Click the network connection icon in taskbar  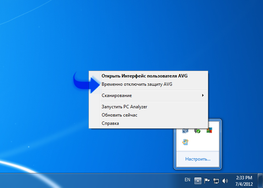[x=216, y=181]
